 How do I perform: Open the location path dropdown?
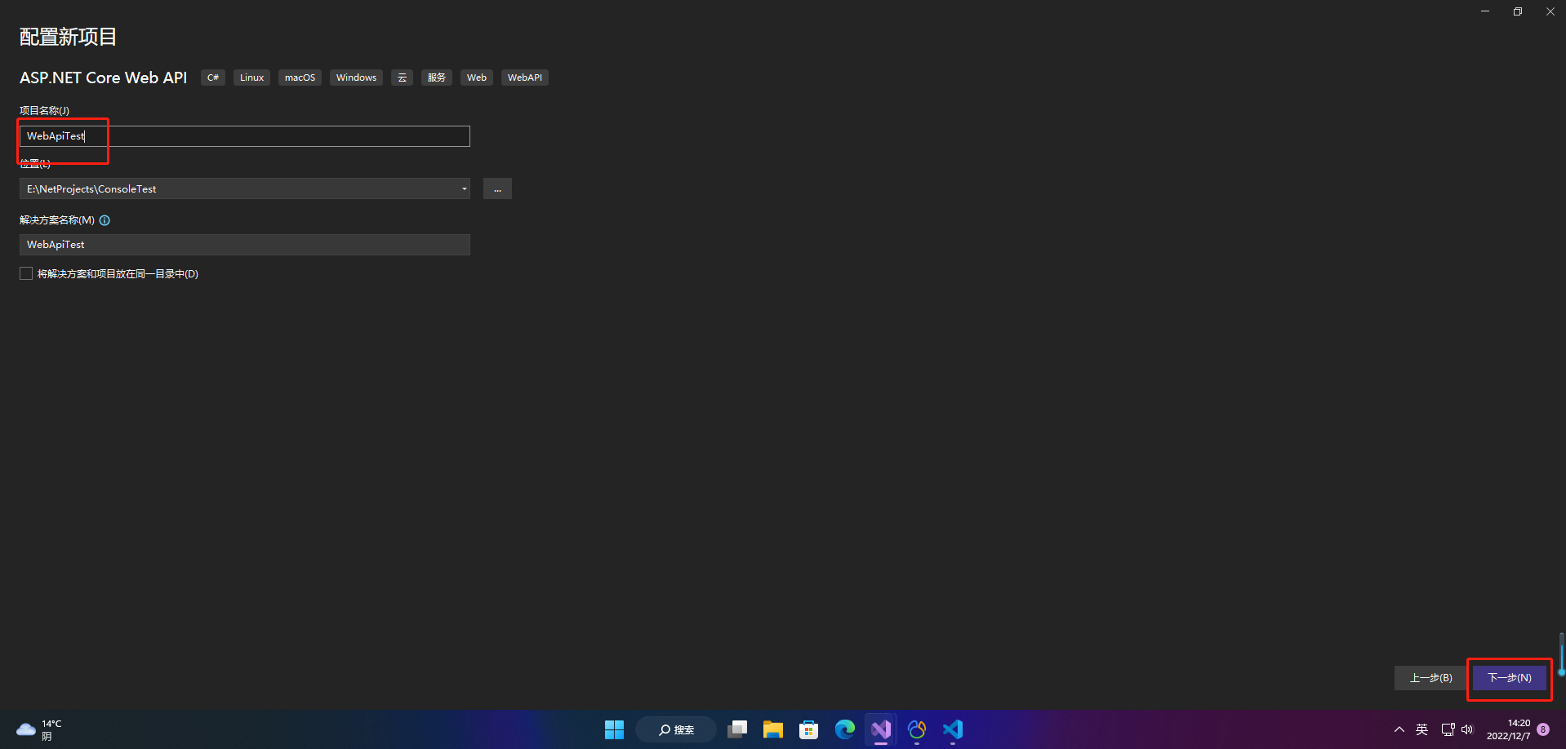[x=464, y=189]
